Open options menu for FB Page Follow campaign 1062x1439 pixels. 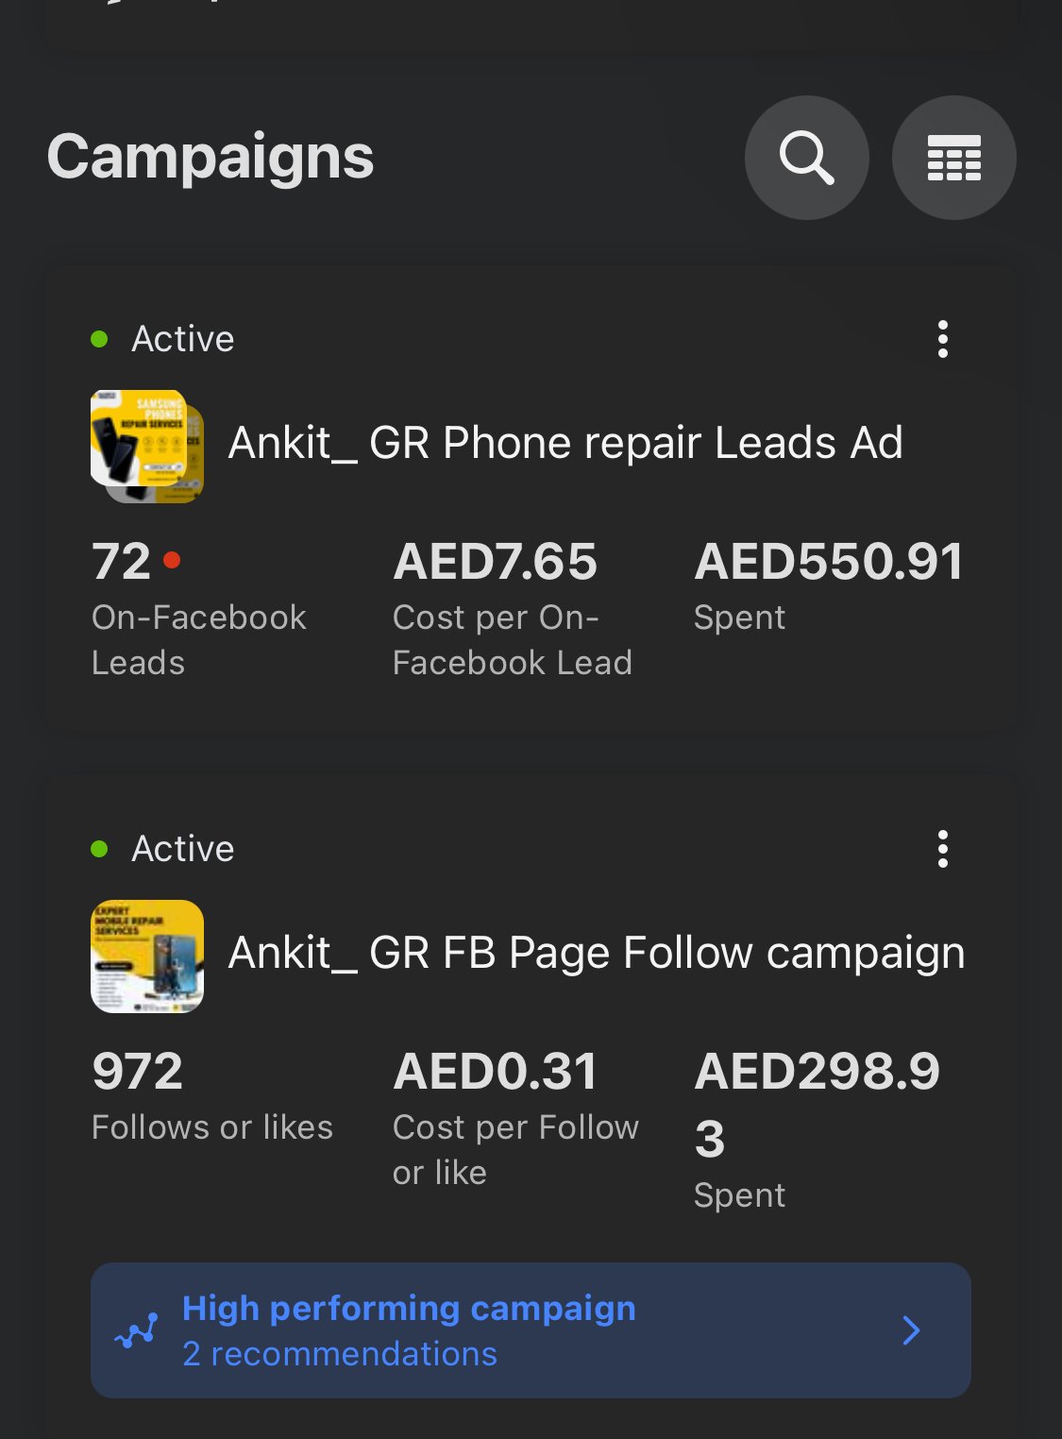[942, 849]
